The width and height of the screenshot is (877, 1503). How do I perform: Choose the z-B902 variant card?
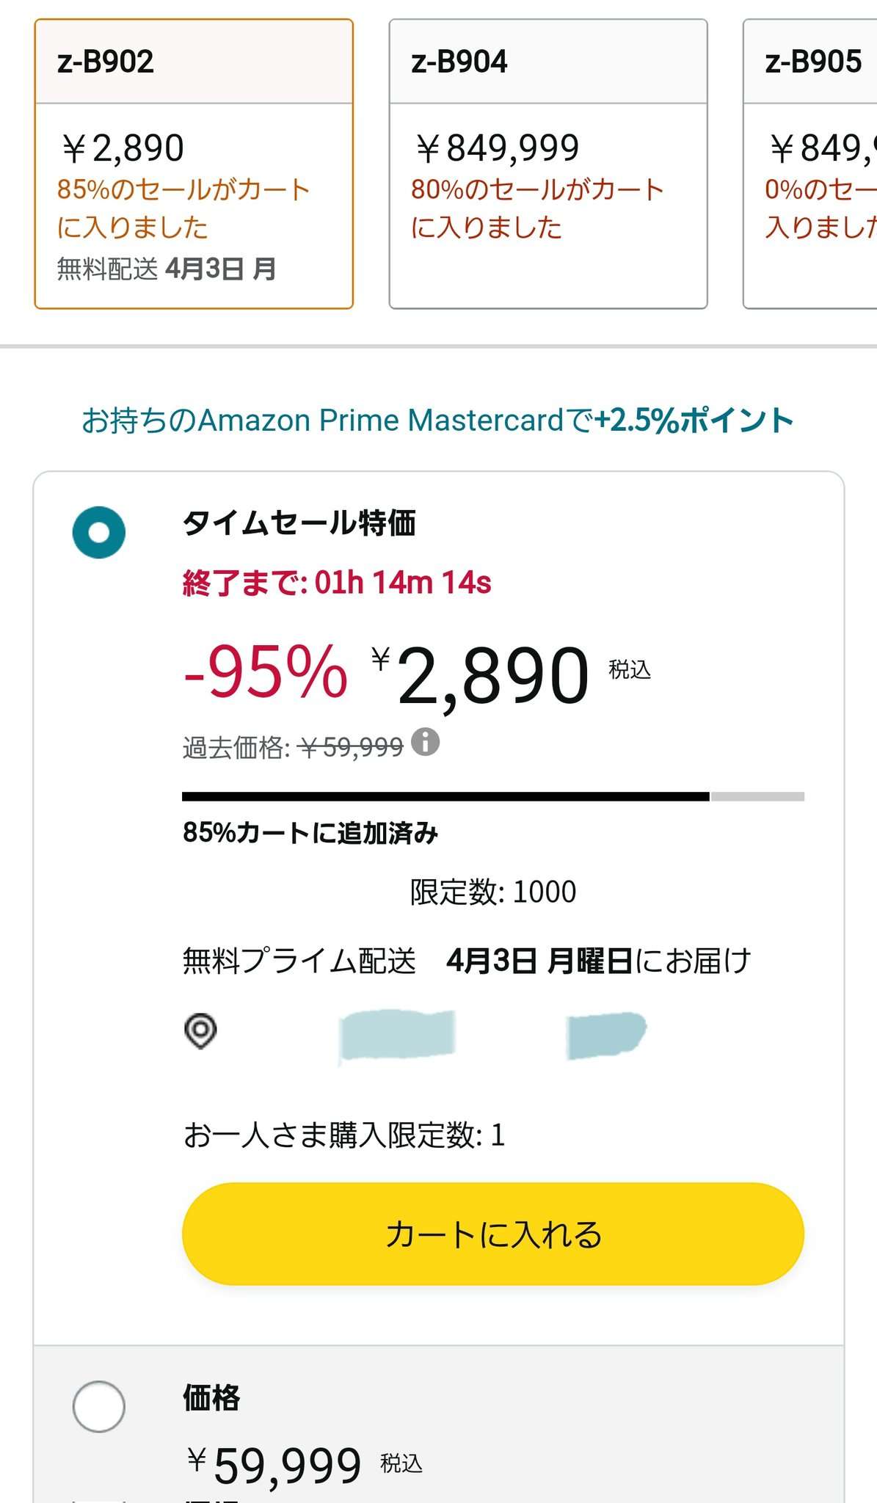pos(194,164)
